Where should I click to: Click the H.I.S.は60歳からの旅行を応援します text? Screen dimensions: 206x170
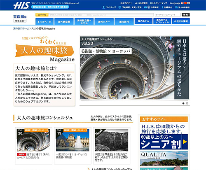[163, 129]
